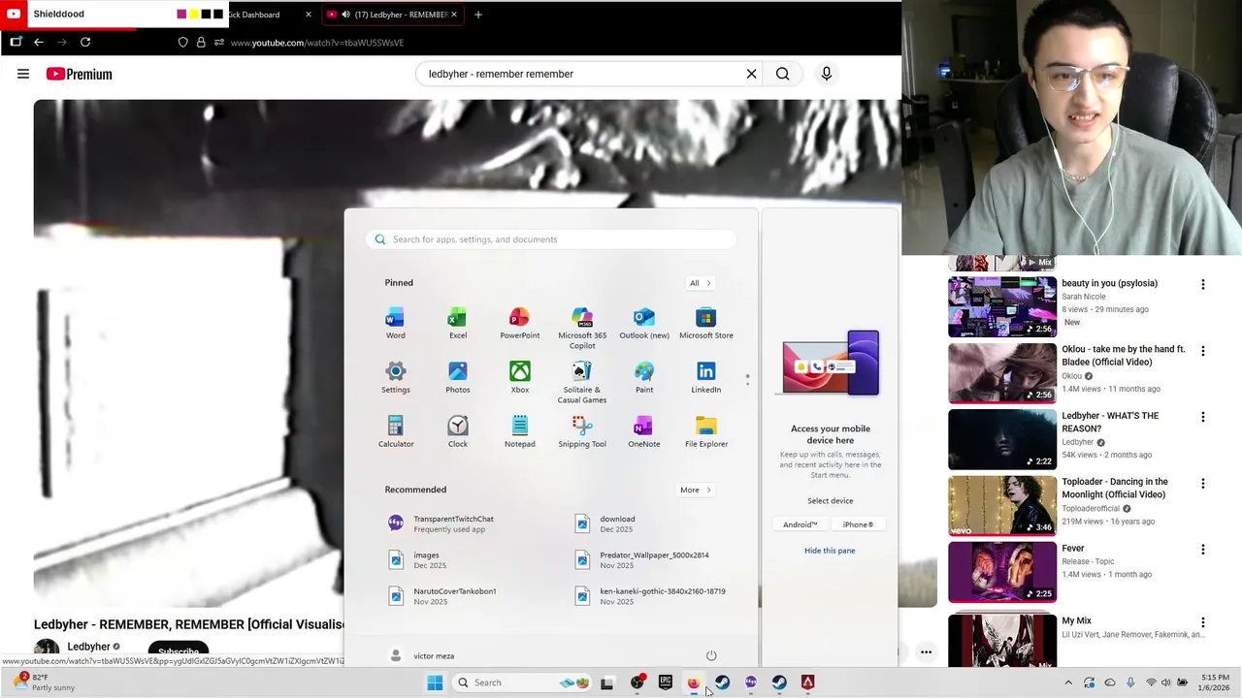
Task: Launch PowerPoint from Start menu
Action: click(519, 324)
